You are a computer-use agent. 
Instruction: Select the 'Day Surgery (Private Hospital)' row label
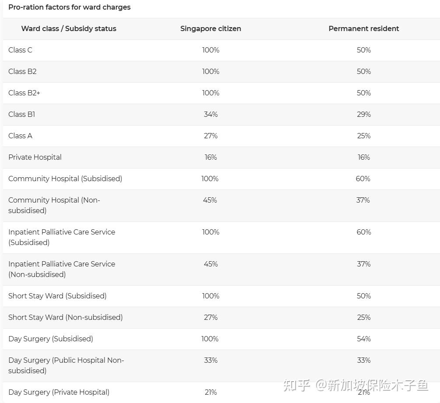59,392
